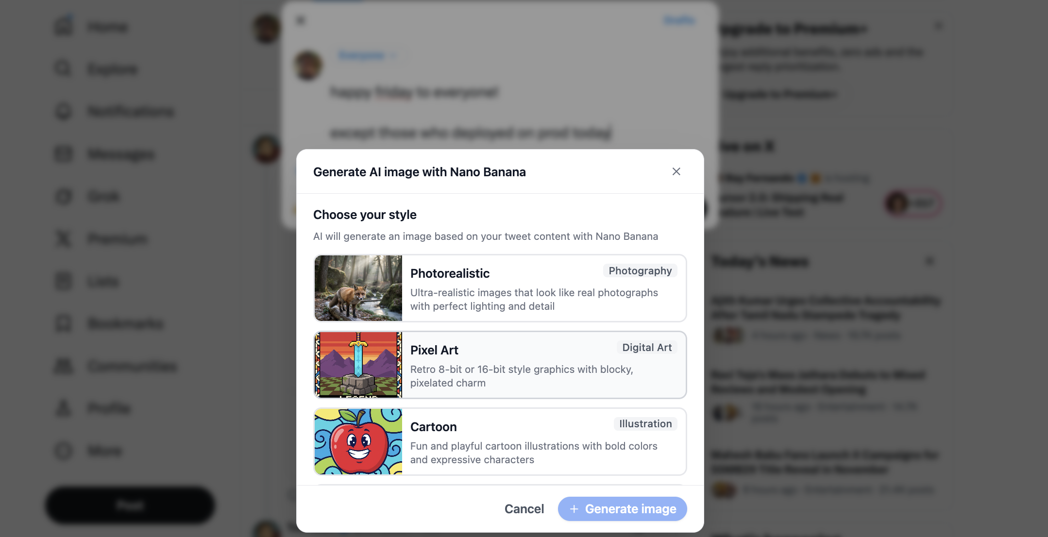
Task: Click the Digital Art category tag
Action: pyautogui.click(x=646, y=348)
